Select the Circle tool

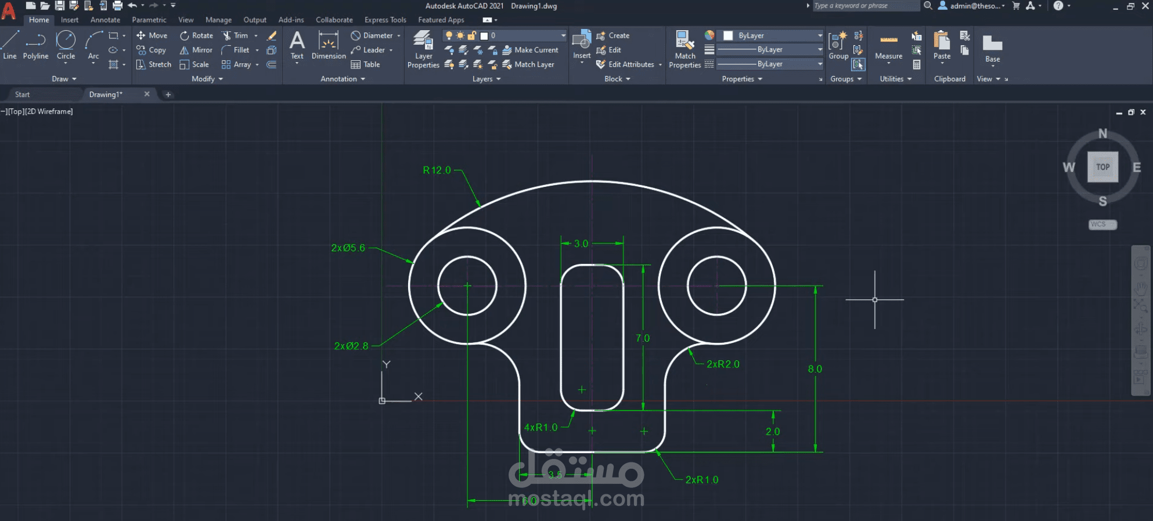(66, 45)
